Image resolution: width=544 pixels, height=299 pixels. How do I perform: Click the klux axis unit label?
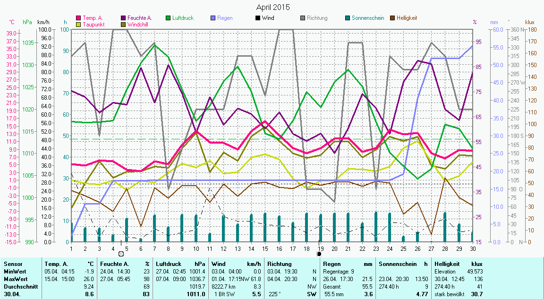(x=530, y=22)
